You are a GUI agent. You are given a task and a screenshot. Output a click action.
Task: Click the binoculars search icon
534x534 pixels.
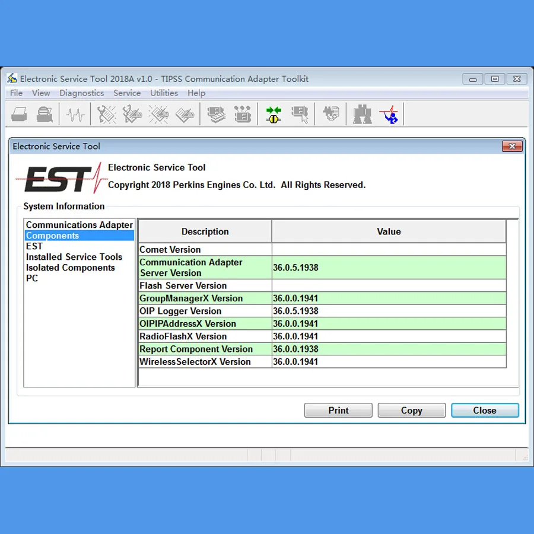[363, 115]
